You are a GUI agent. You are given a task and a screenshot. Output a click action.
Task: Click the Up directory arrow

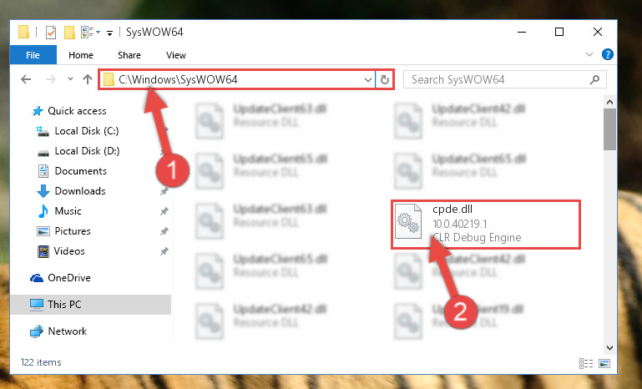click(87, 79)
